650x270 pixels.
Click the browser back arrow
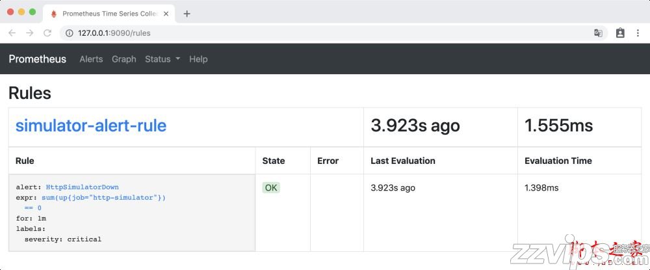12,33
